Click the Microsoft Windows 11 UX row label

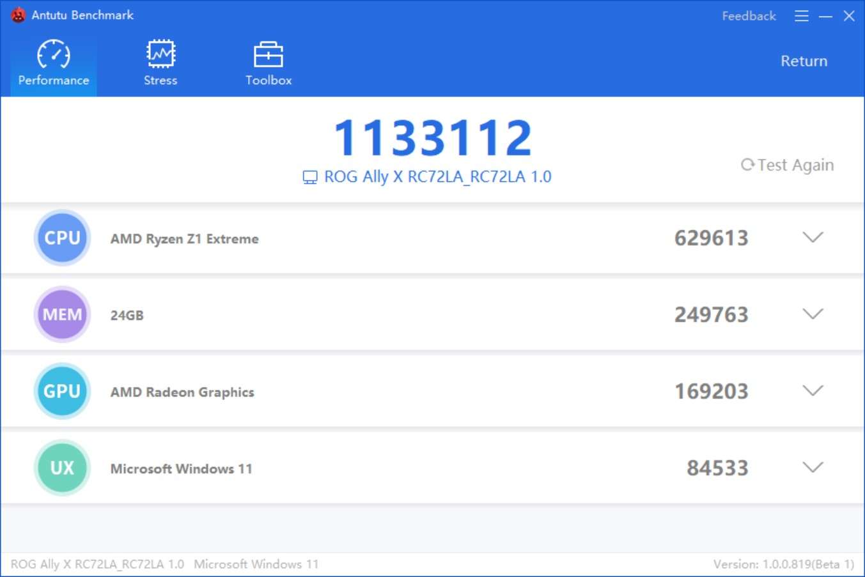click(182, 468)
